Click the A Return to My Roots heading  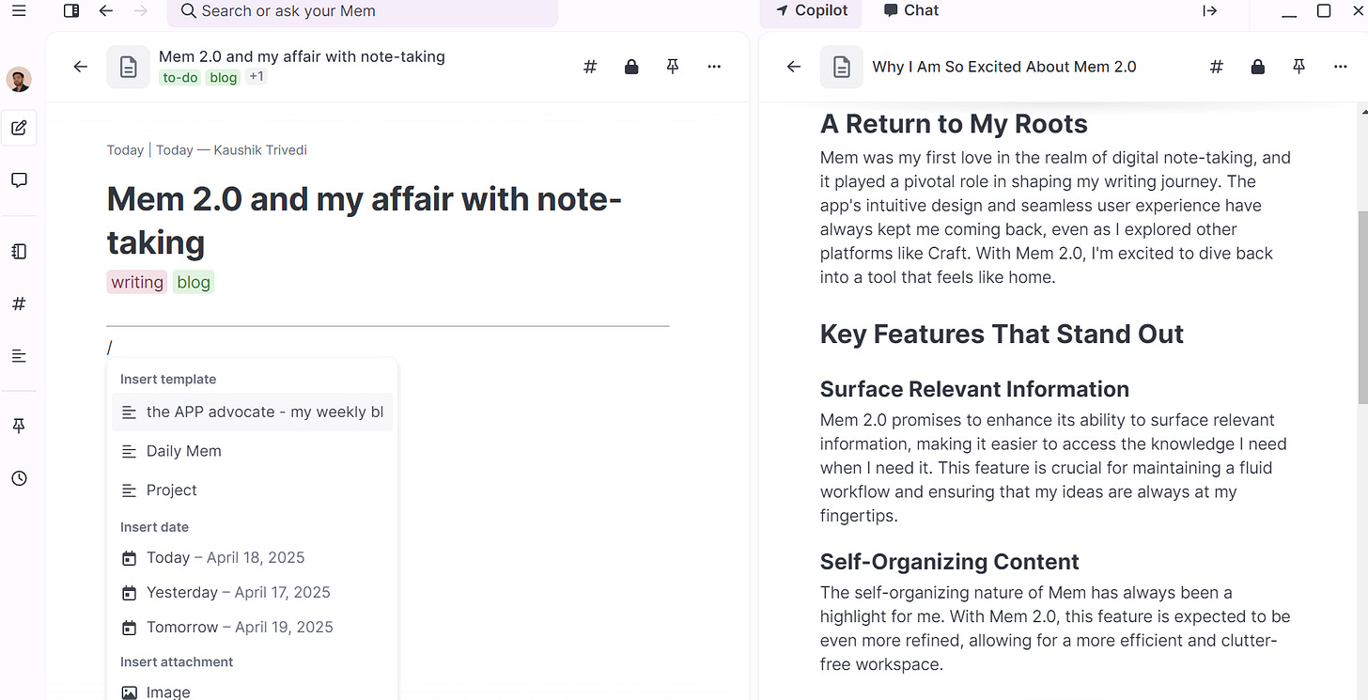click(x=954, y=124)
